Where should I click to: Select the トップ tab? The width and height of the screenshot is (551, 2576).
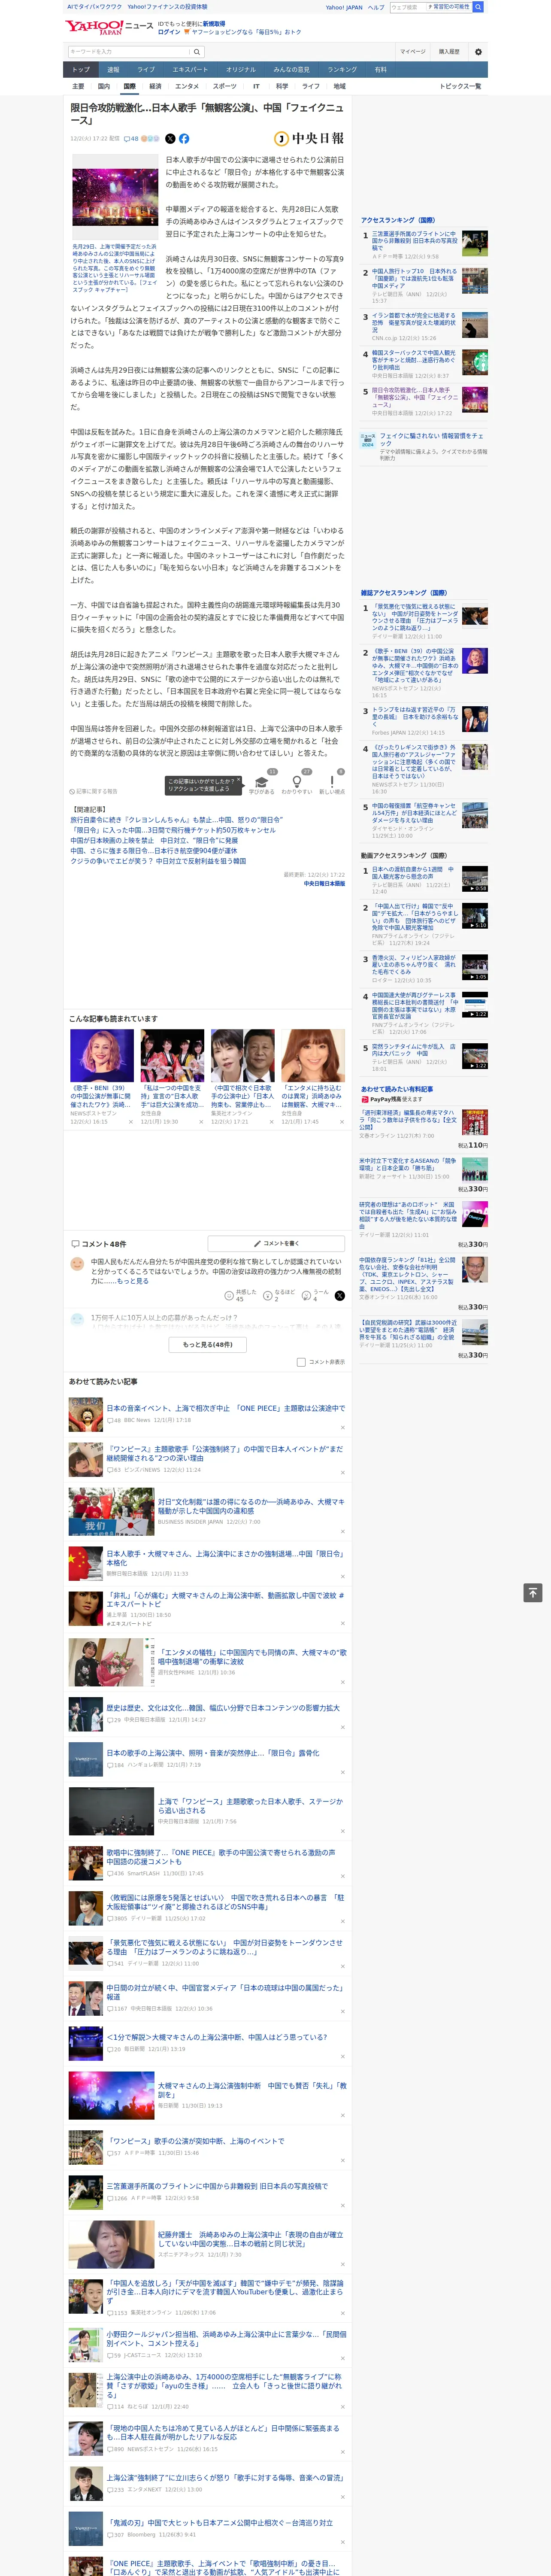click(x=81, y=70)
